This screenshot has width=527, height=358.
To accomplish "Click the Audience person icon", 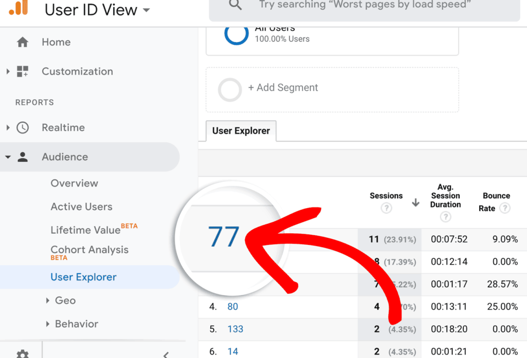I will [x=23, y=157].
